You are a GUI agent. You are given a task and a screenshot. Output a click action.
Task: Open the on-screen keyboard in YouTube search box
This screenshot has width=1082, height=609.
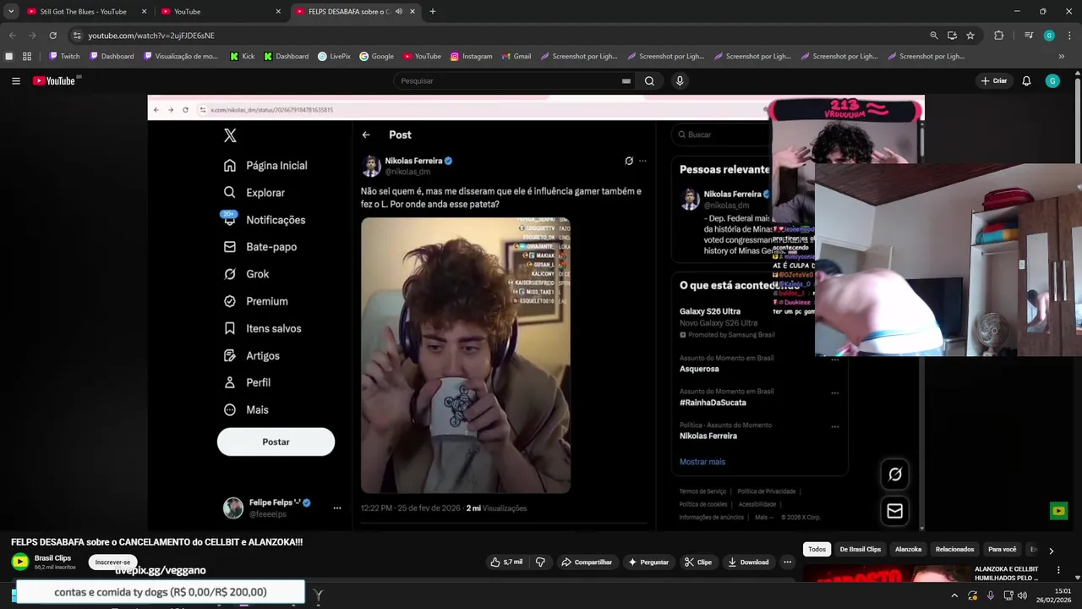626,81
